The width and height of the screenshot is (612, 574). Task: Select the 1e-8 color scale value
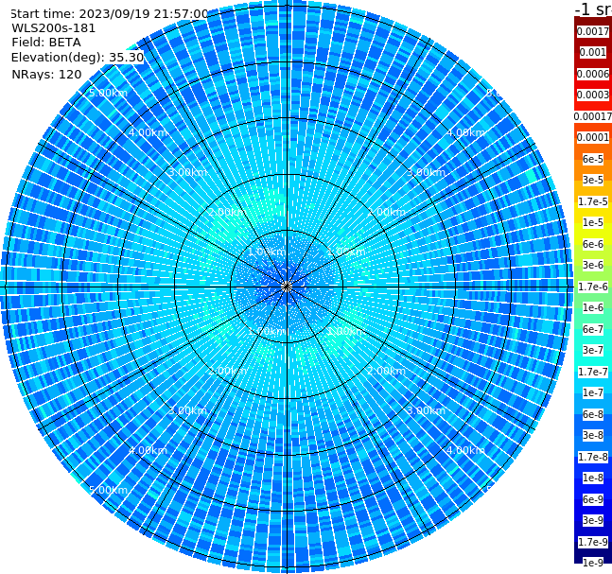tap(593, 478)
